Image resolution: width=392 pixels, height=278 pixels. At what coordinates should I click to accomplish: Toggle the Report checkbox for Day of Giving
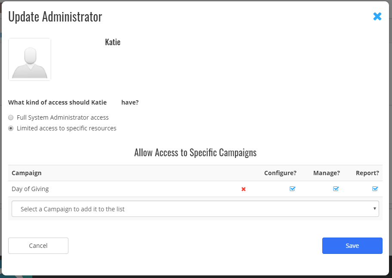(374, 188)
